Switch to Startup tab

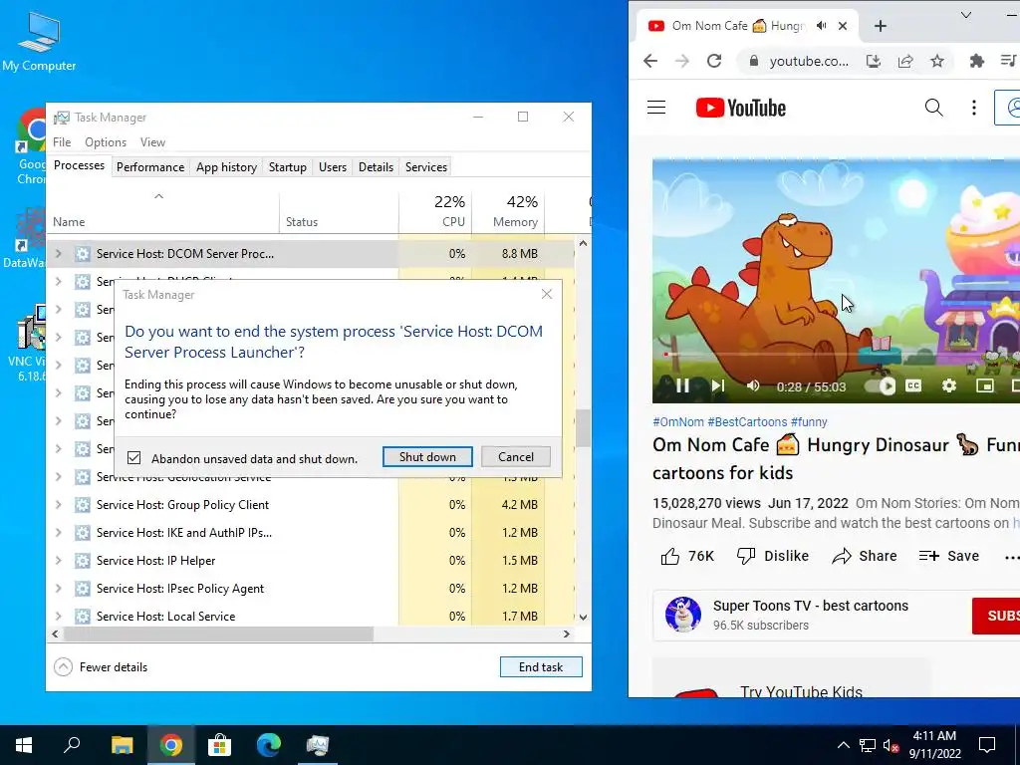pos(288,167)
